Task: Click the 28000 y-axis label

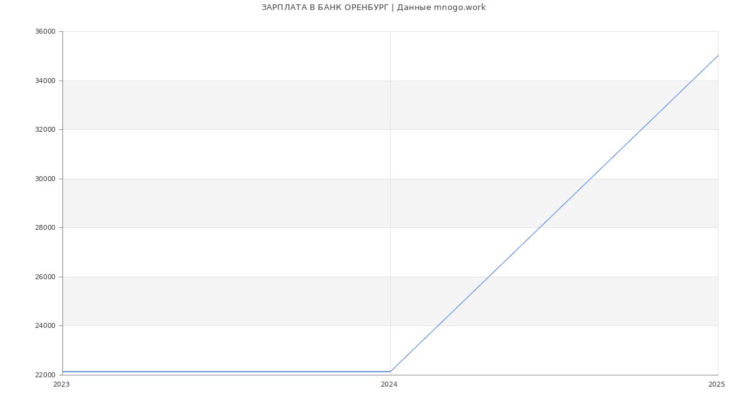Action: coord(45,228)
